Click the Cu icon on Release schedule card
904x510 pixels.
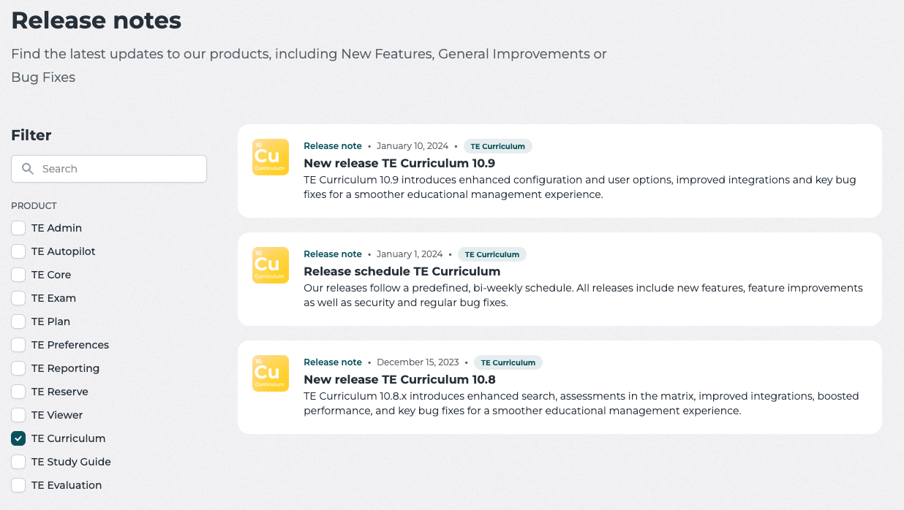click(x=271, y=265)
